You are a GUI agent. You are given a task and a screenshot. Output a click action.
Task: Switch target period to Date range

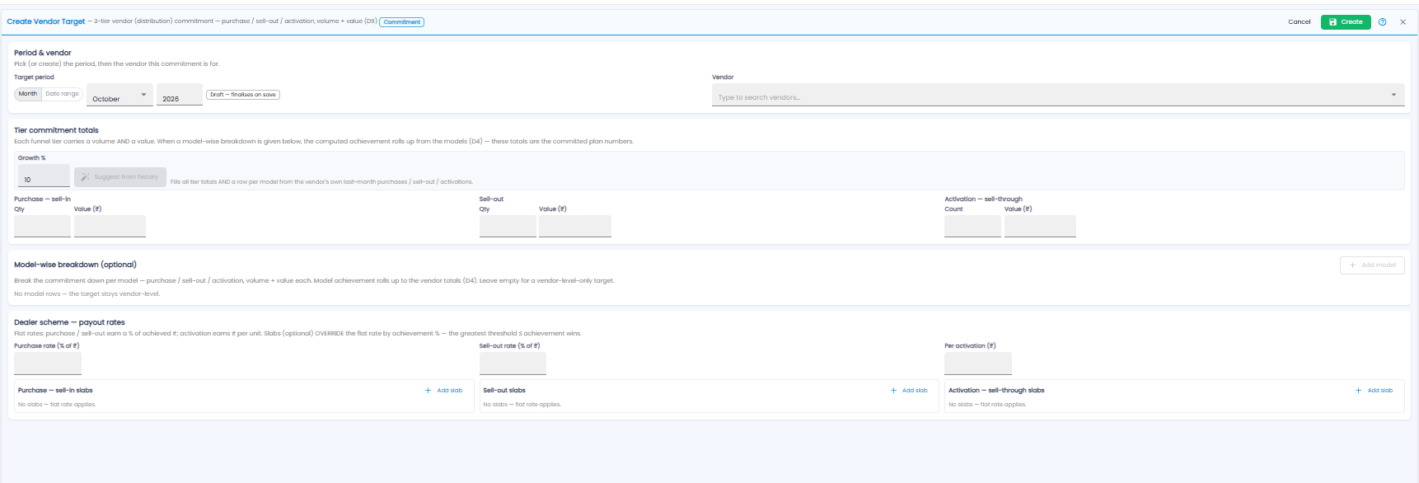(63, 94)
